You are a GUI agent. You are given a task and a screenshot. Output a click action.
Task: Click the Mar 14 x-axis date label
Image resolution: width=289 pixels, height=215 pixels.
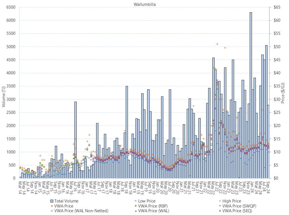pos(20,188)
